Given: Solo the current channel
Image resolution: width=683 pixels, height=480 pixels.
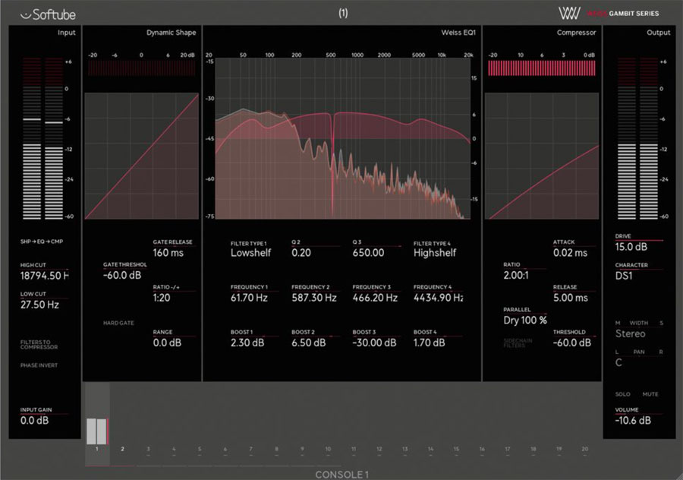Looking at the screenshot, I should 622,394.
